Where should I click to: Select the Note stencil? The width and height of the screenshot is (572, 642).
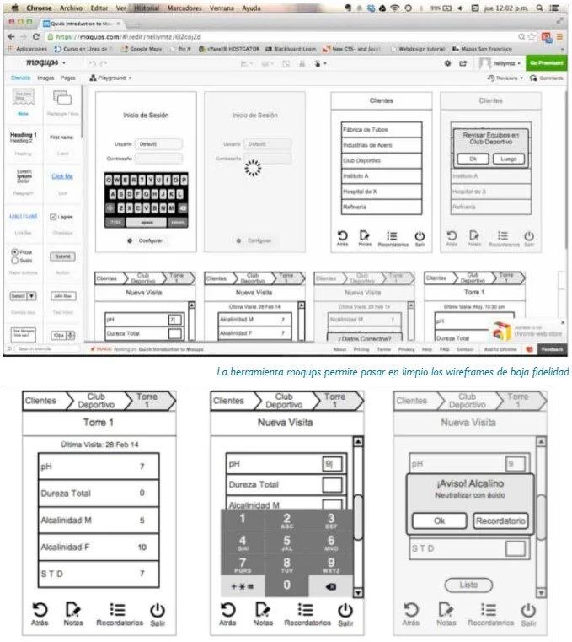coord(24,102)
